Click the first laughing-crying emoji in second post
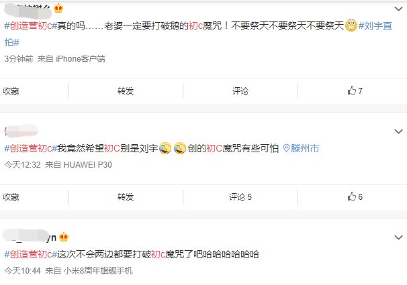Screen dimensions: 407x285 tap(165, 148)
